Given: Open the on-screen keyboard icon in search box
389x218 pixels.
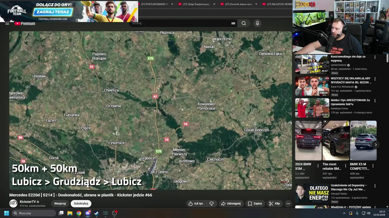Looking at the screenshot, I should point(233,23).
